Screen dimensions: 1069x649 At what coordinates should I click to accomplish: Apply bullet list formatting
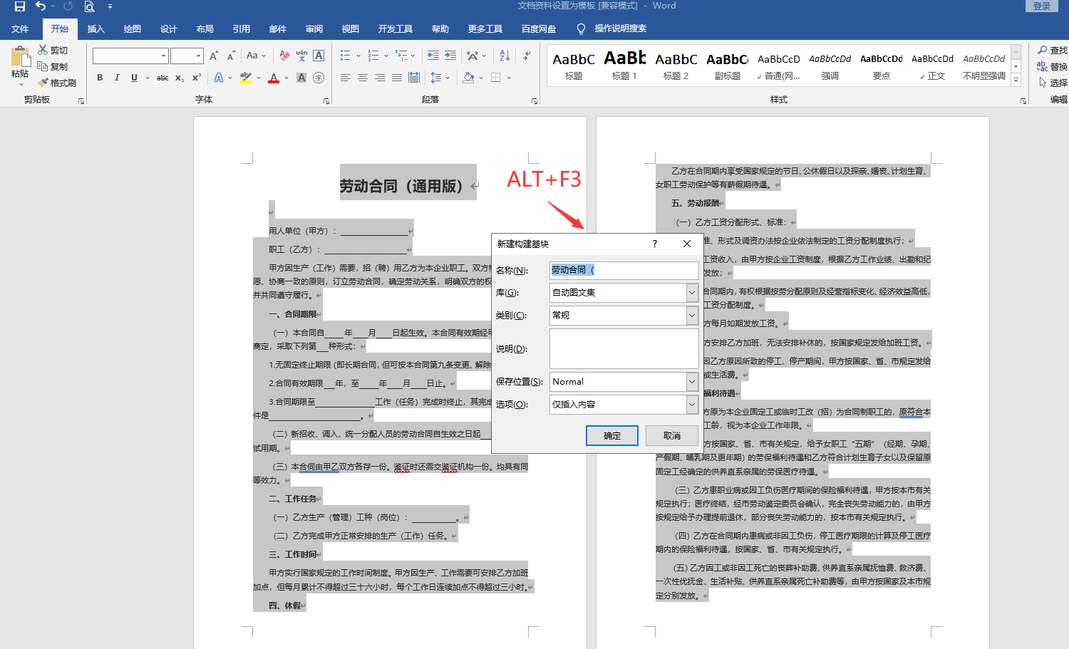tap(346, 56)
